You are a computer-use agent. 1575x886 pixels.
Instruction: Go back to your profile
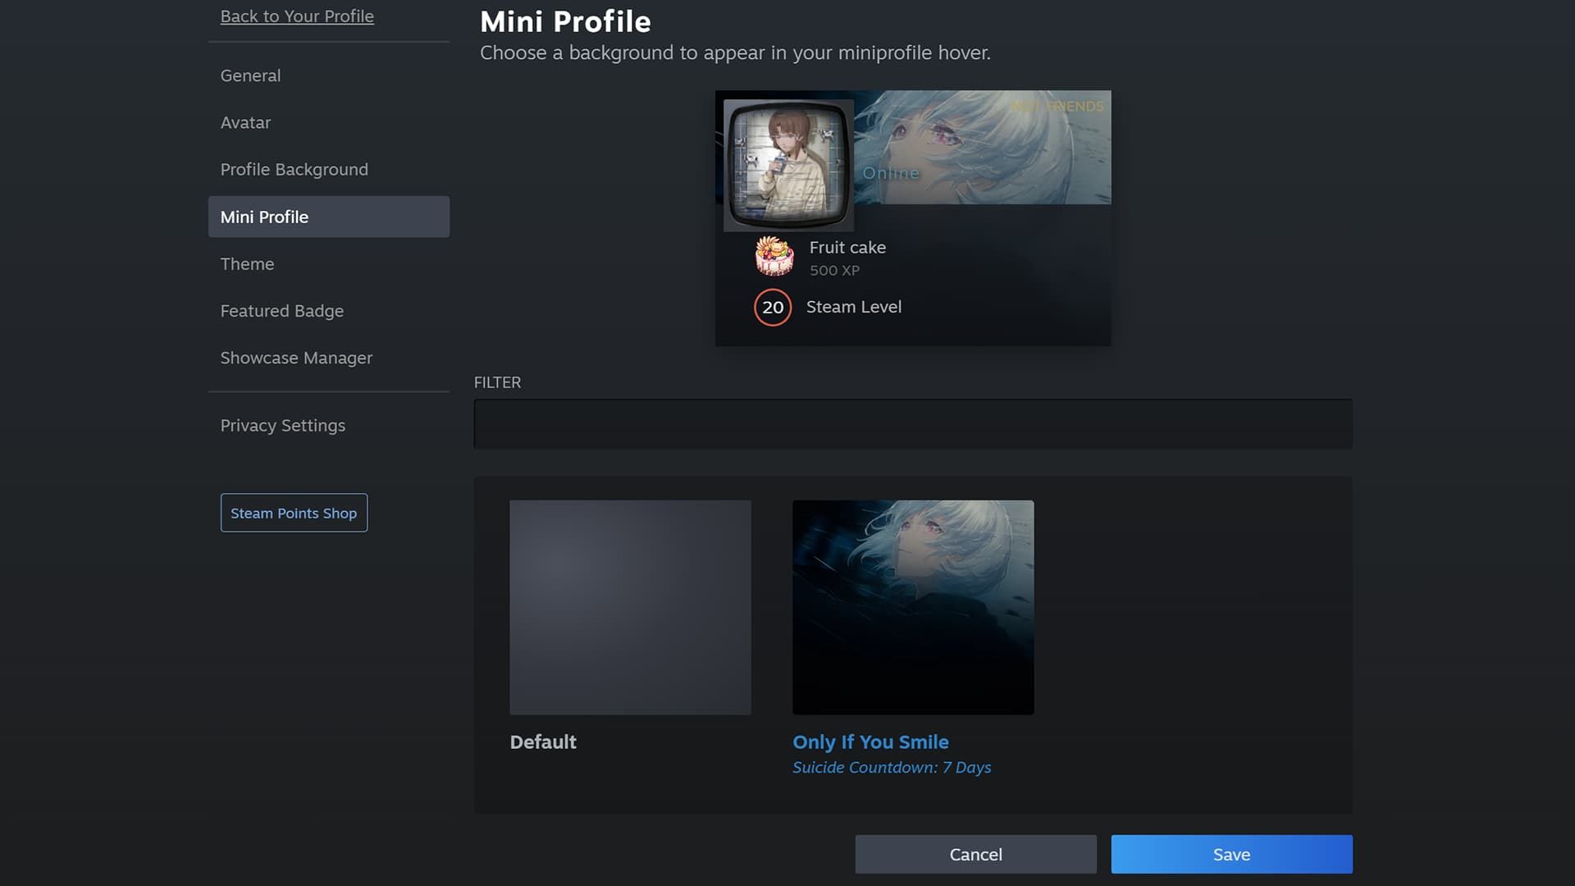point(297,16)
